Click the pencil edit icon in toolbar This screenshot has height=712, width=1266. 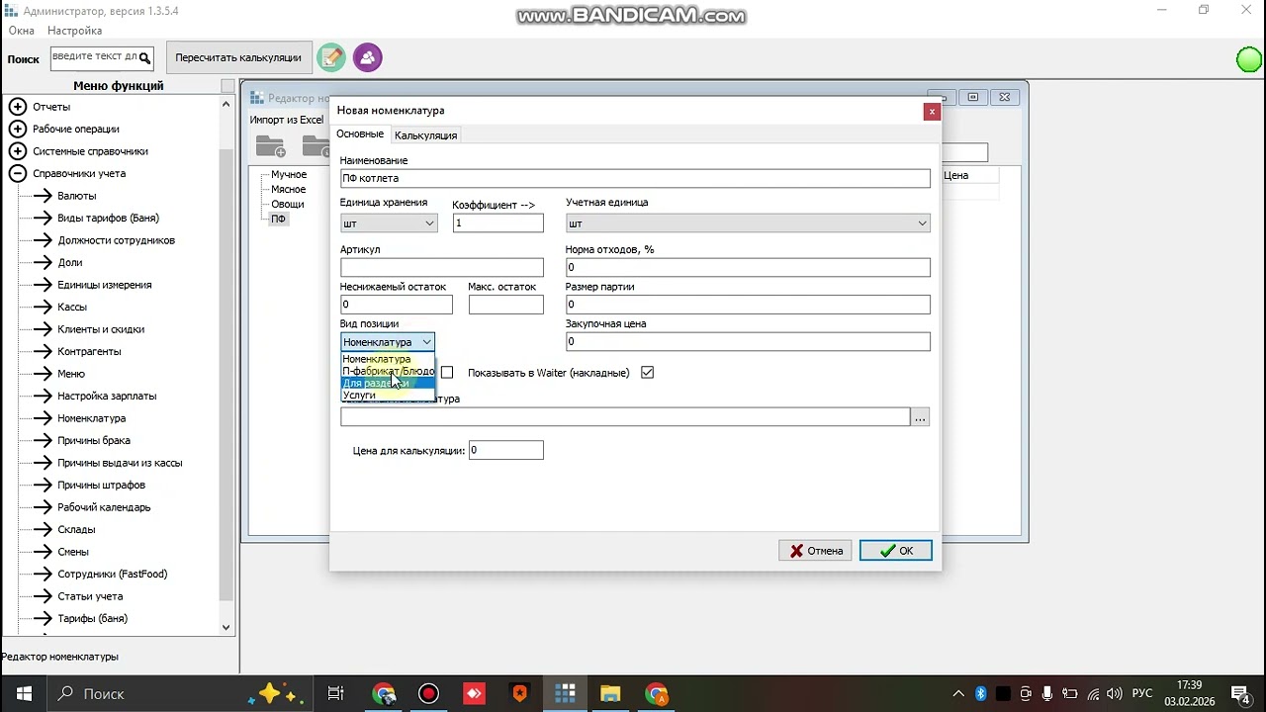(x=330, y=57)
